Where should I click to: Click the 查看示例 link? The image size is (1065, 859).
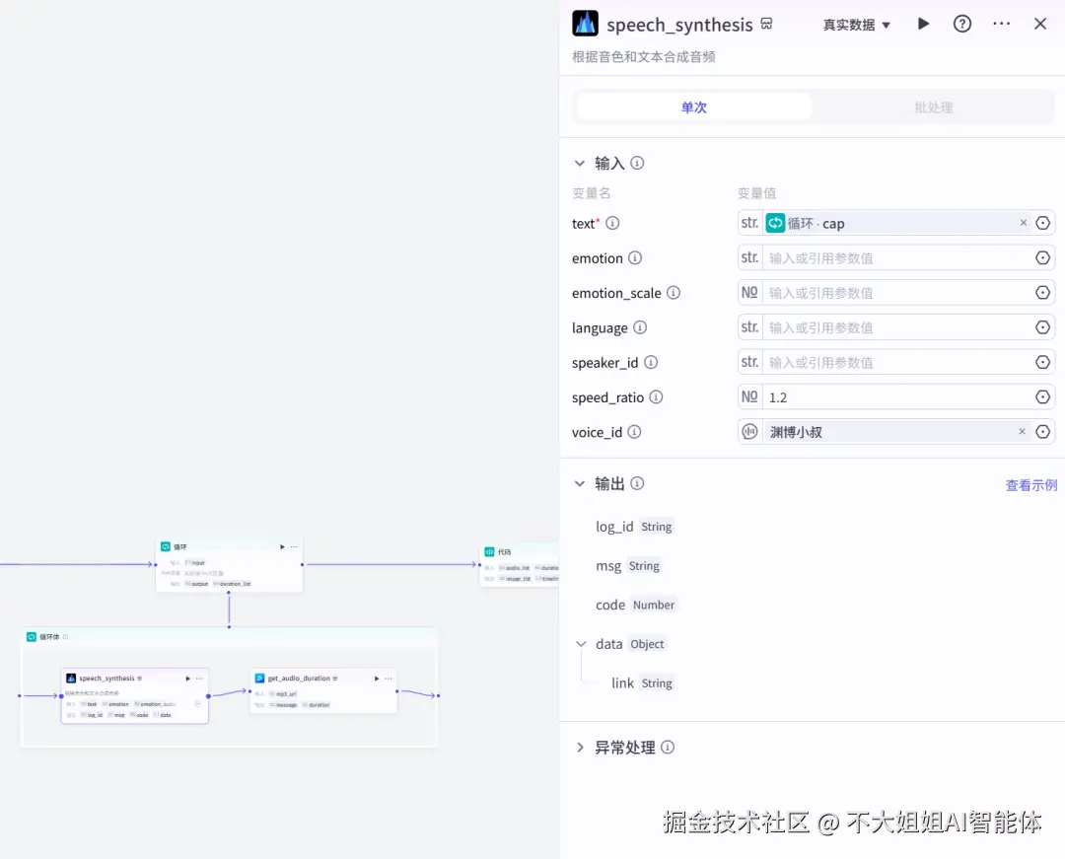pyautogui.click(x=1030, y=483)
